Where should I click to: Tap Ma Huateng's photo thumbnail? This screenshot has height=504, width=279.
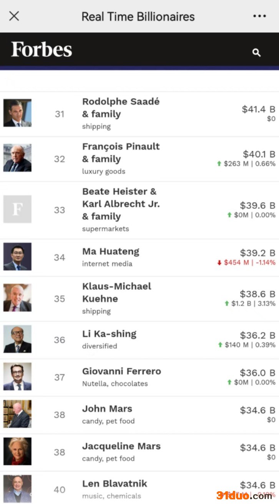pyautogui.click(x=17, y=256)
